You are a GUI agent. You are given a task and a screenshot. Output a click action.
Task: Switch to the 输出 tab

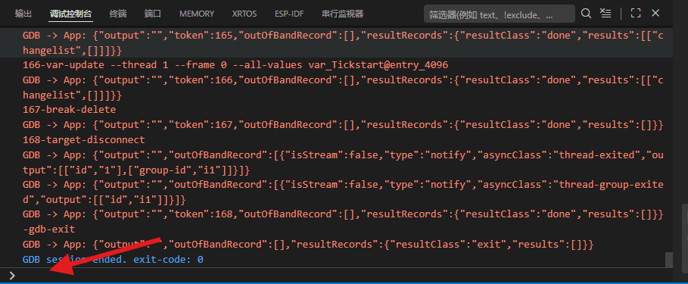point(23,14)
